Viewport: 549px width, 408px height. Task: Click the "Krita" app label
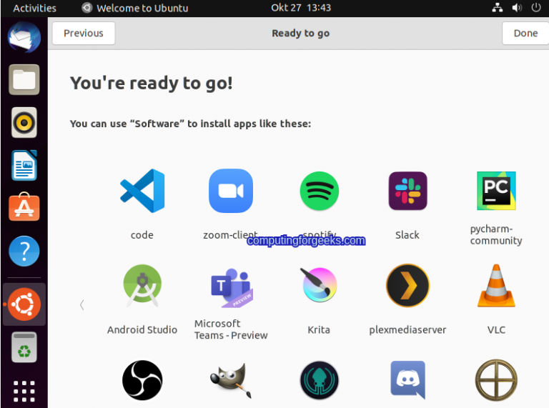tap(319, 329)
